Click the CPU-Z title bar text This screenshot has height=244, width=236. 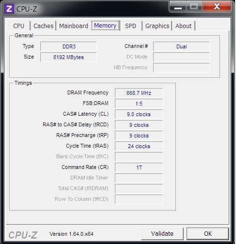pos(27,9)
